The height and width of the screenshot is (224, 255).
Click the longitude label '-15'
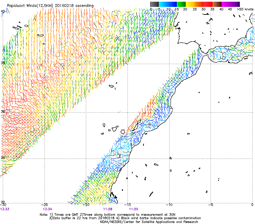[127, 205]
